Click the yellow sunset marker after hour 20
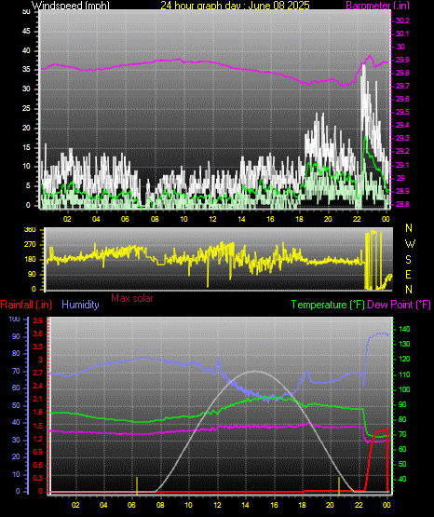Screen dimensions: 434x517 (339, 485)
